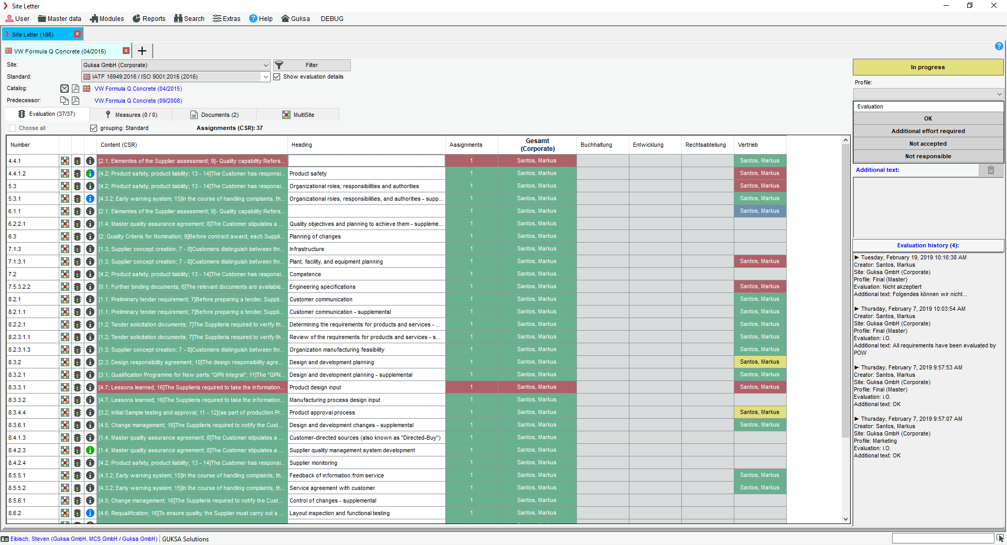This screenshot has width=1007, height=545.
Task: Click the blue help question mark icon
Action: [x=999, y=46]
